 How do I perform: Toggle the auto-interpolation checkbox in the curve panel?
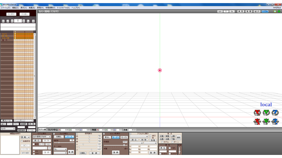pos(22,141)
